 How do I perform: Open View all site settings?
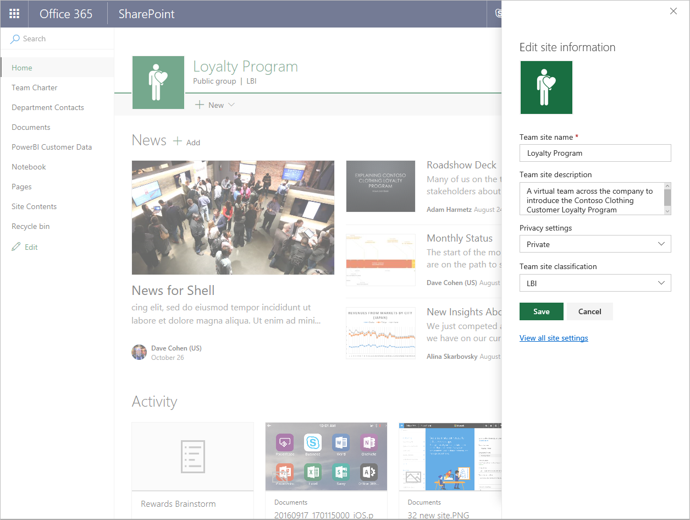coord(554,337)
